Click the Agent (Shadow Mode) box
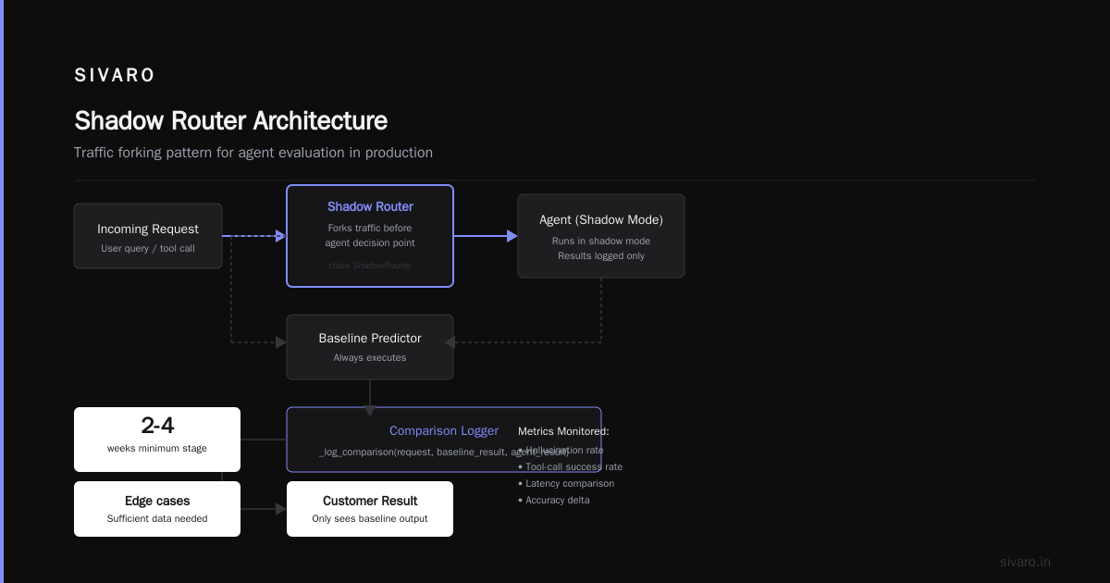This screenshot has height=583, width=1110. (601, 236)
